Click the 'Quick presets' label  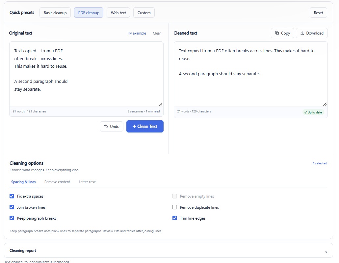coord(22,12)
